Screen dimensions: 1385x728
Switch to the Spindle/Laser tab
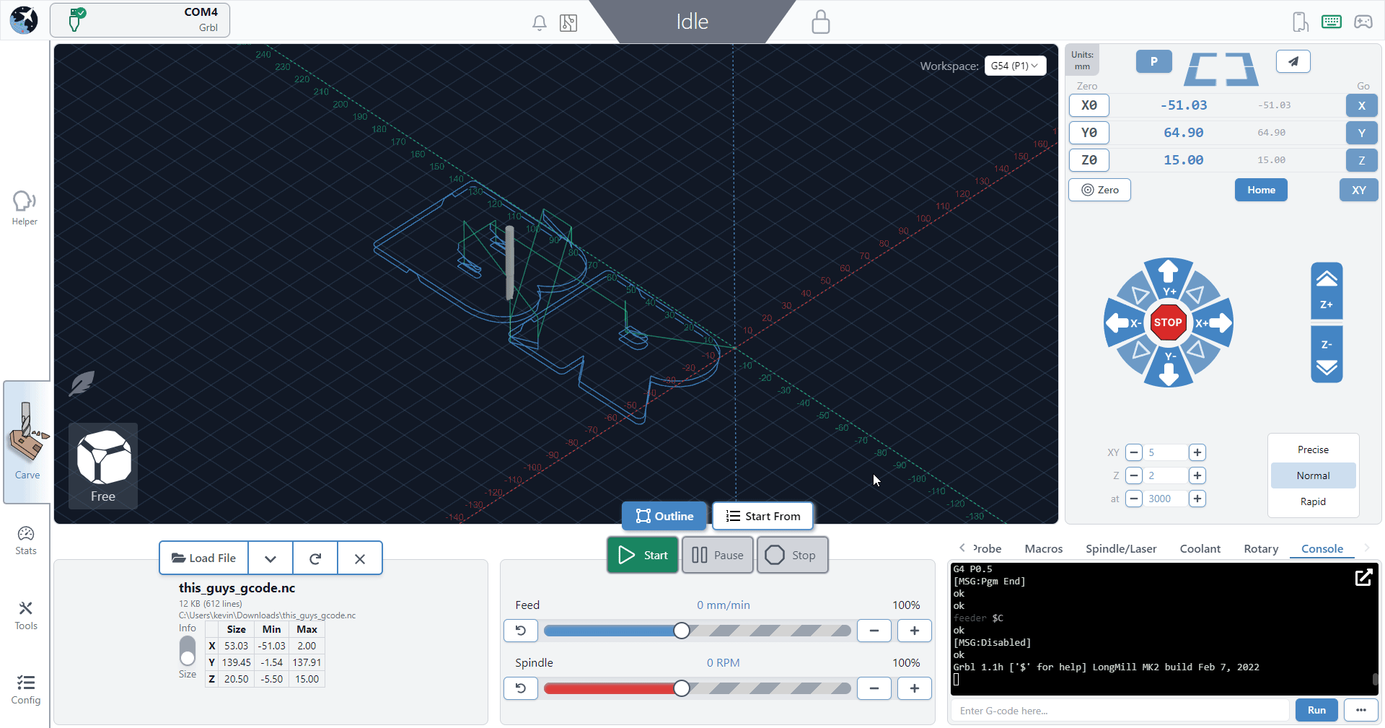(1120, 549)
